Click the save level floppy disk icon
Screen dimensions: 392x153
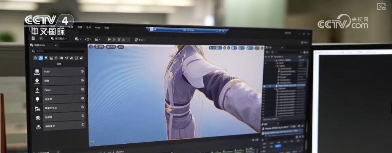click(x=33, y=38)
